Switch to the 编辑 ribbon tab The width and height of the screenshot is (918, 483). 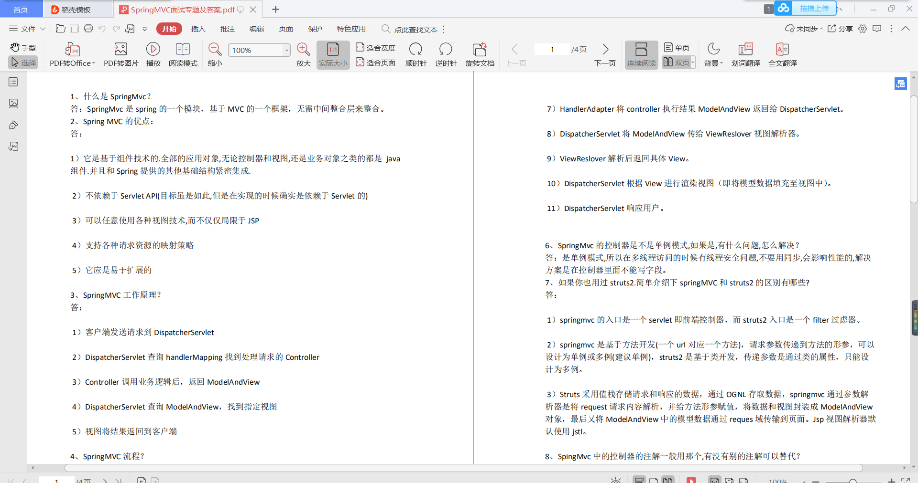256,29
